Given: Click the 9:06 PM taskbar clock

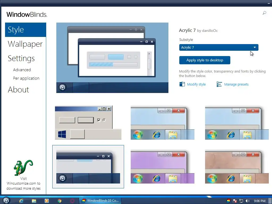Looking at the screenshot, I should (260, 201).
